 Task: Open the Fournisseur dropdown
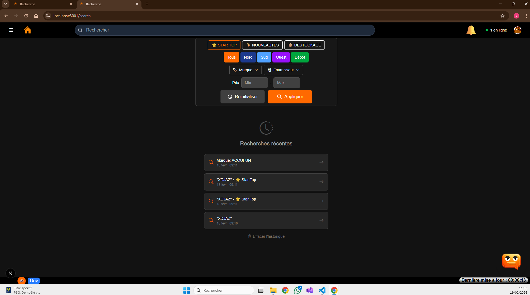pyautogui.click(x=283, y=70)
